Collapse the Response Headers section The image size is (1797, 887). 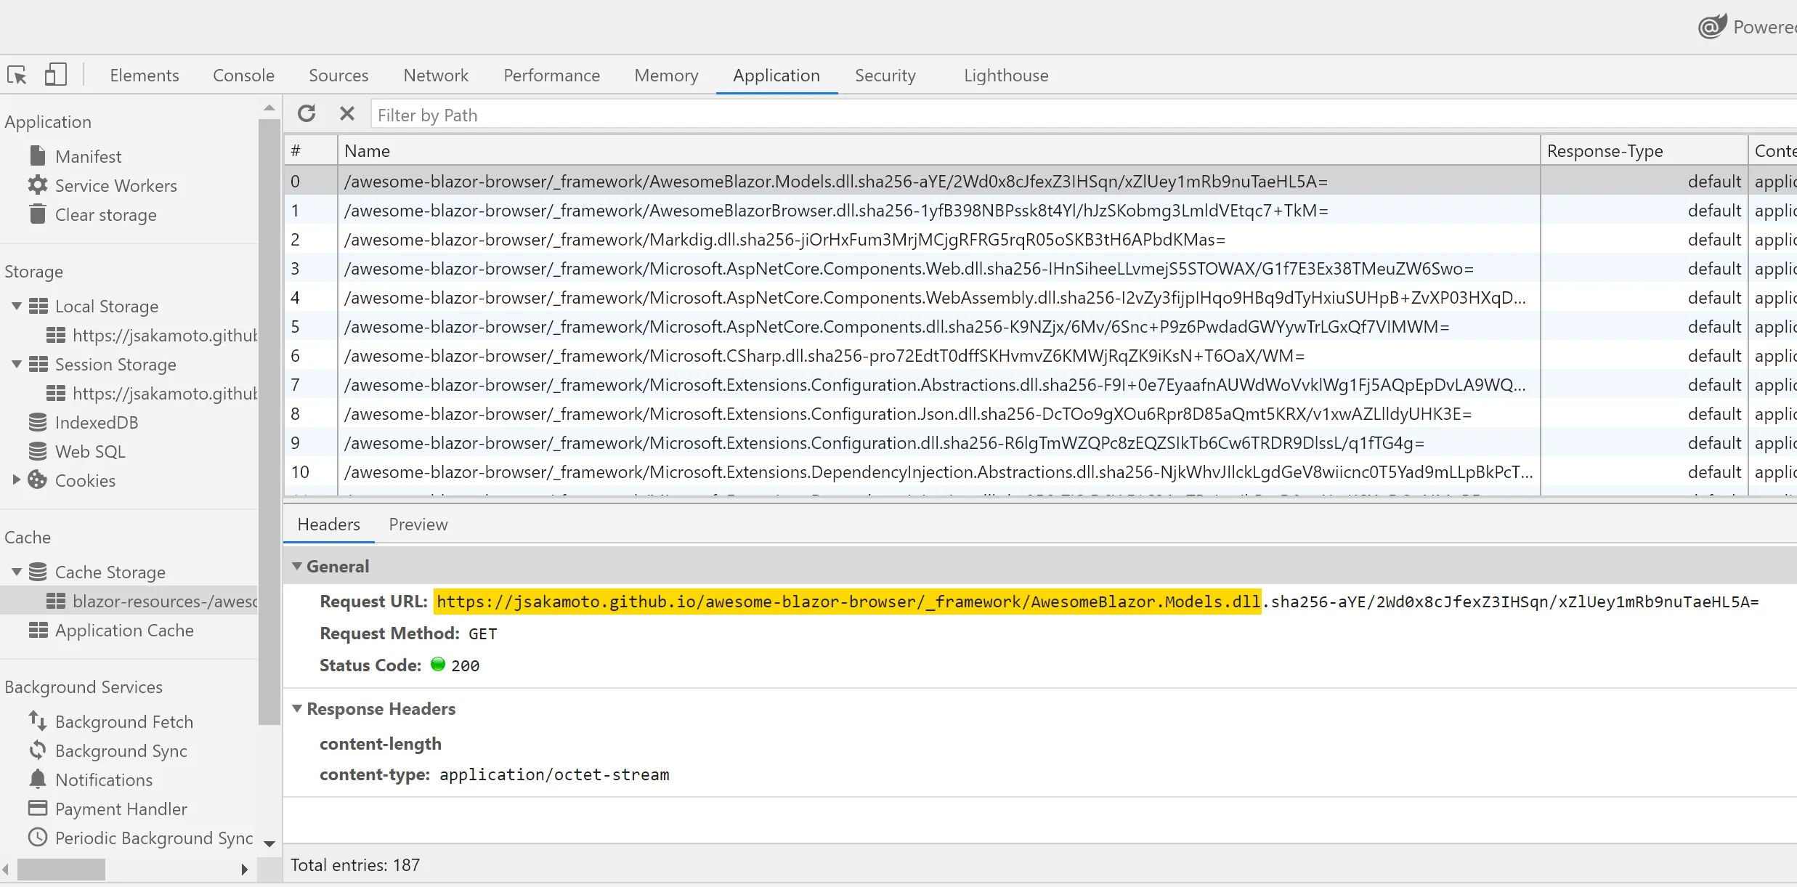tap(296, 708)
